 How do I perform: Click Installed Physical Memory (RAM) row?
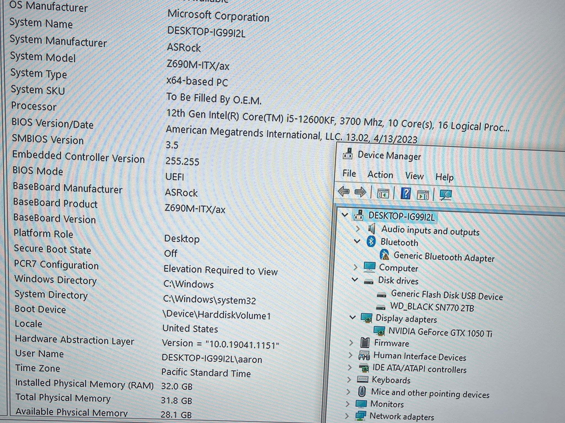tap(104, 384)
